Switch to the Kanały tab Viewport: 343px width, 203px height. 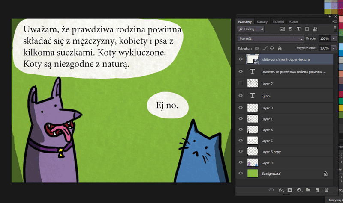coord(262,21)
